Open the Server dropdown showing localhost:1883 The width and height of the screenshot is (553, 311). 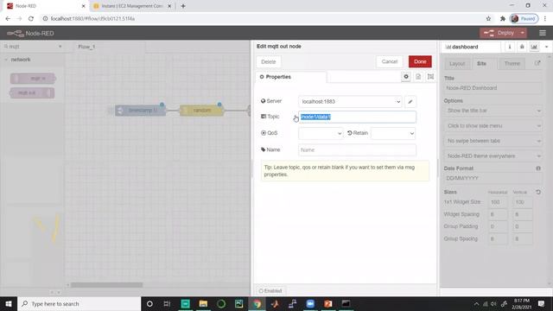[350, 102]
